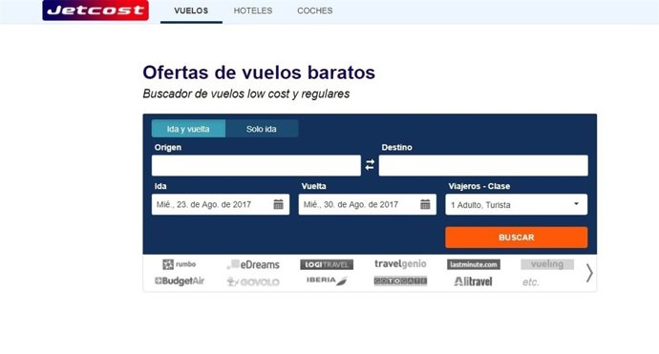Click the travelgenio partner logo
Screen dimensions: 659x354
pos(400,263)
